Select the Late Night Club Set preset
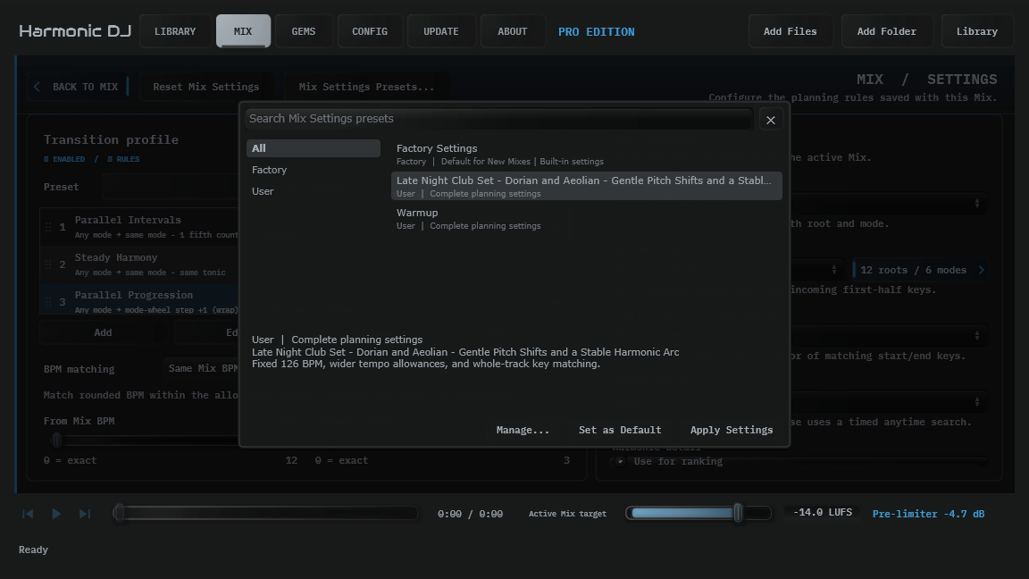 pos(586,187)
